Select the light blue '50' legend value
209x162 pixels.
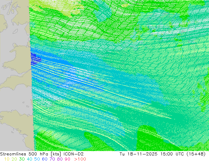37,159
